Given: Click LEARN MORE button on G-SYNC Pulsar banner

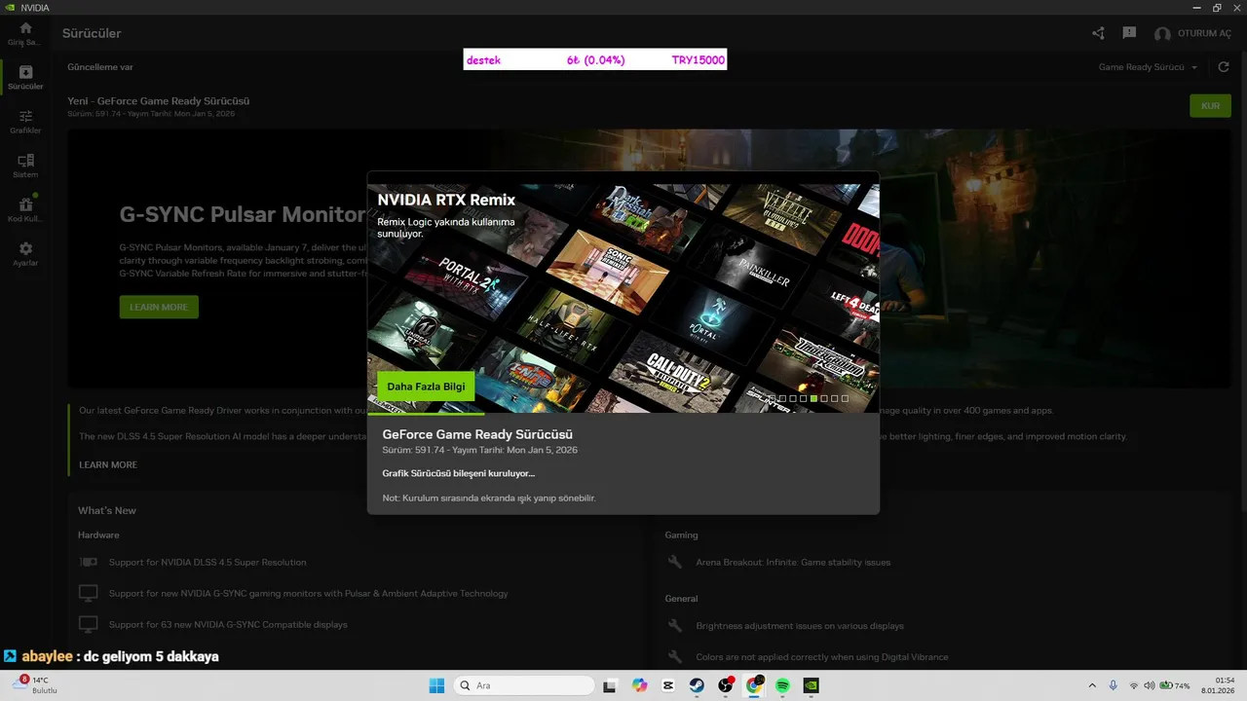Looking at the screenshot, I should (159, 307).
